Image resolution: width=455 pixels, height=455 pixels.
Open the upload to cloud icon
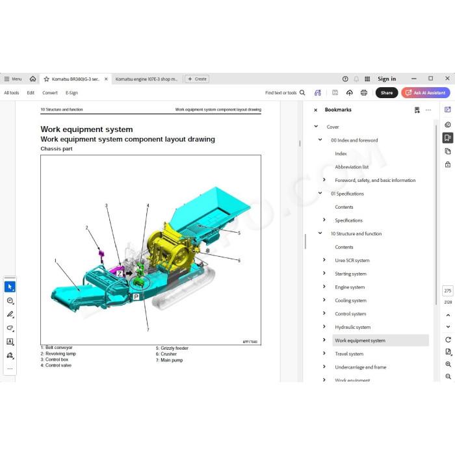(350, 93)
